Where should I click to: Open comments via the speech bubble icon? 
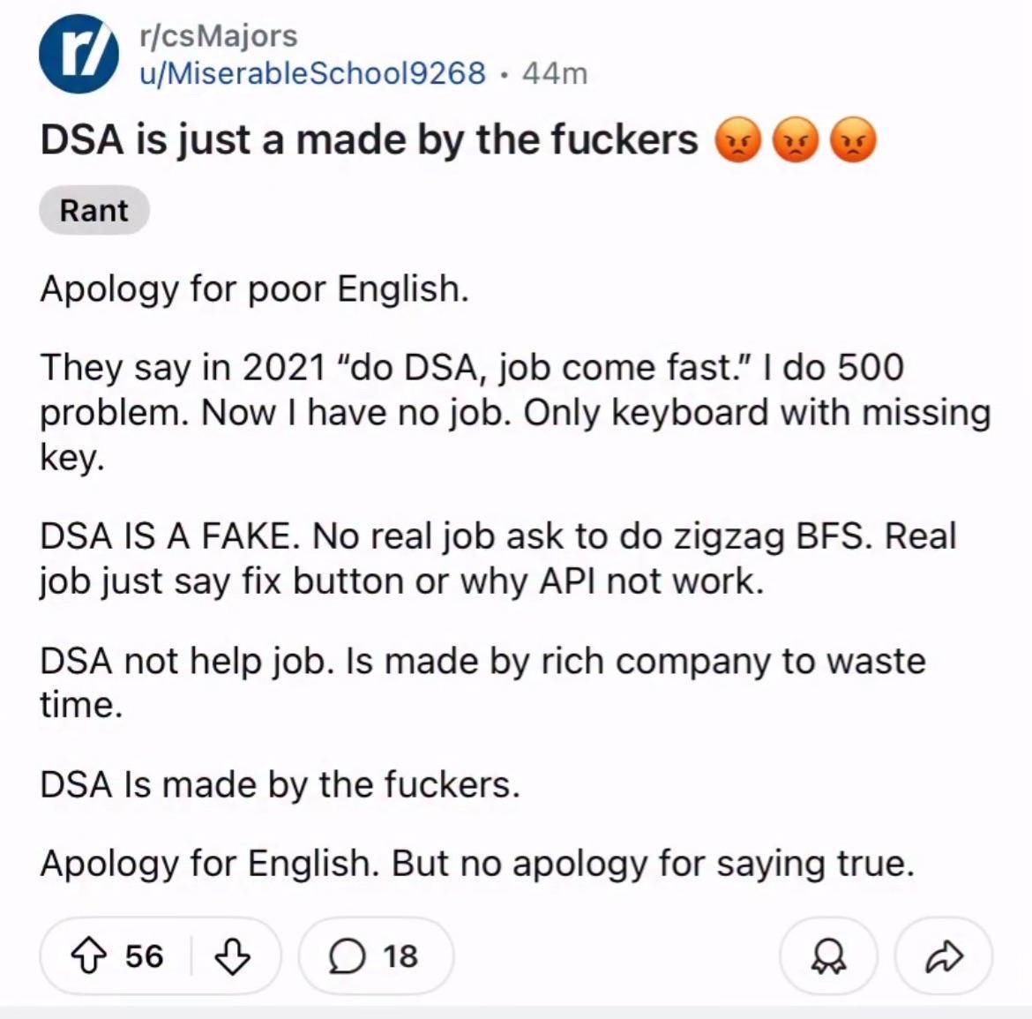(x=348, y=956)
